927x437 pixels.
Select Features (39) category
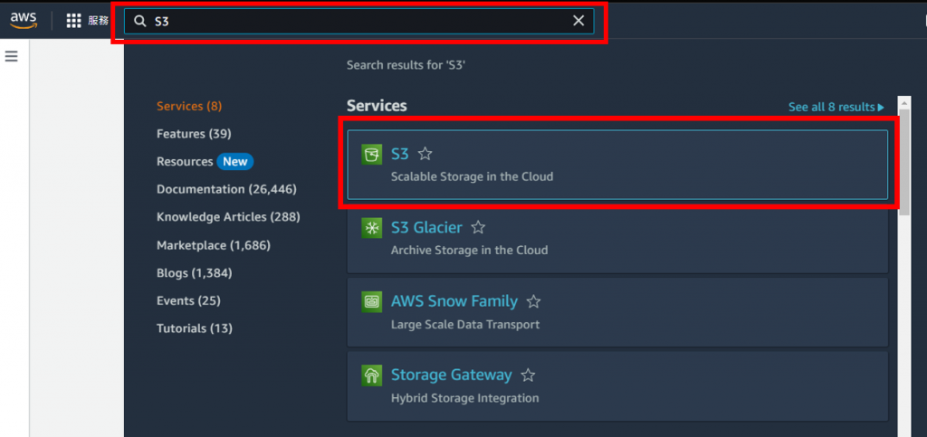(x=194, y=134)
